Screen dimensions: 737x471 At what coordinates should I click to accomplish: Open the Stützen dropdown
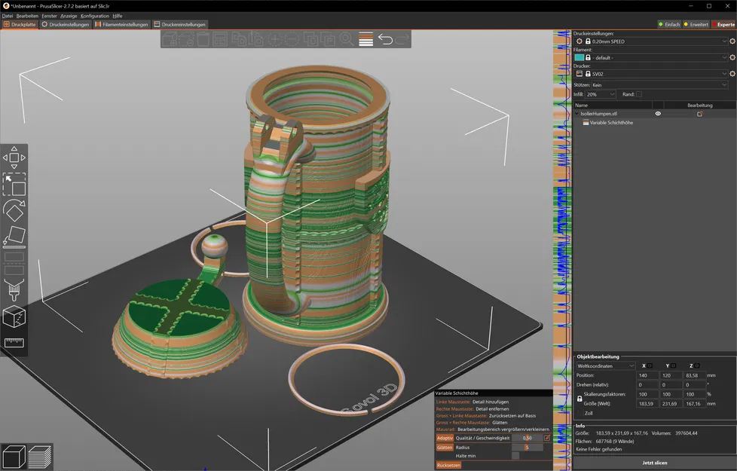click(659, 85)
